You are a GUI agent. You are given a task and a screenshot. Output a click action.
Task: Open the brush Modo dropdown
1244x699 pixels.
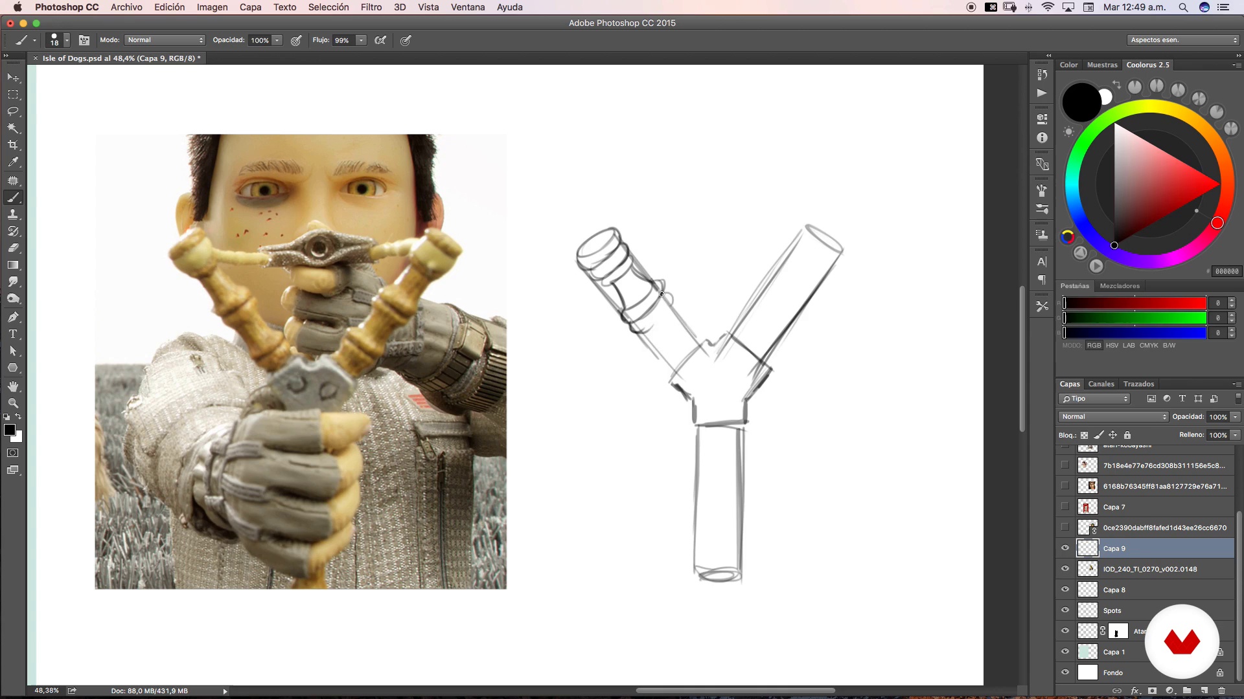tap(165, 40)
